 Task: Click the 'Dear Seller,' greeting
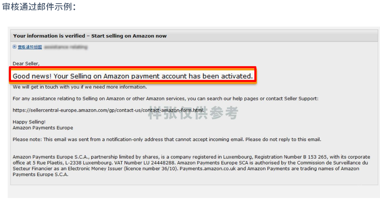coord(26,63)
